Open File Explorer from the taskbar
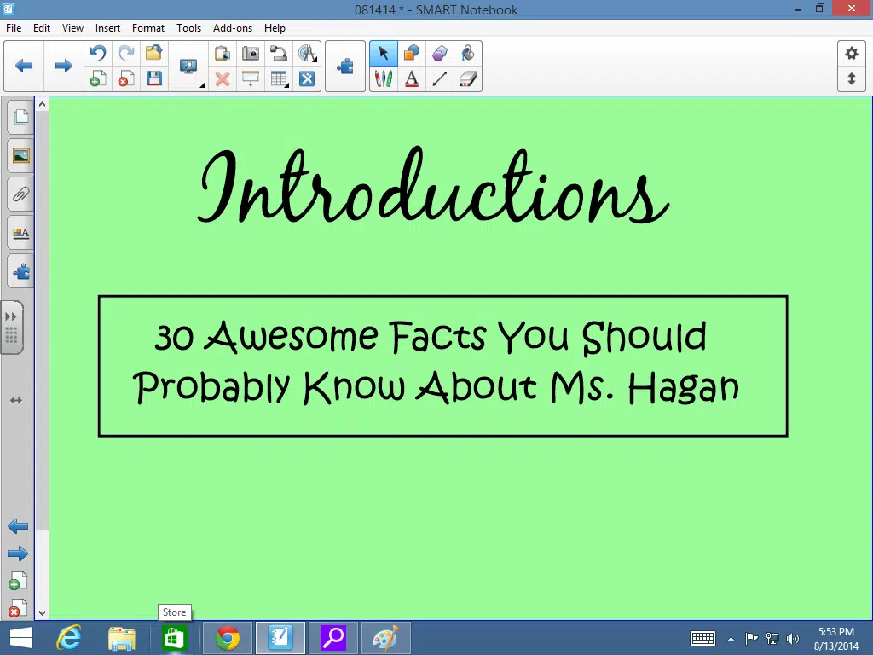873x655 pixels. click(x=122, y=638)
